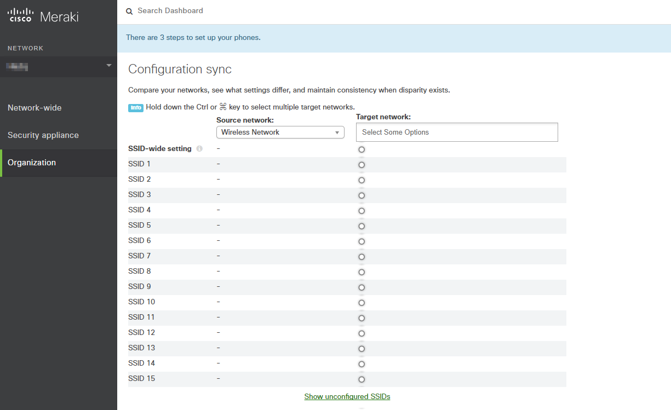Image resolution: width=671 pixels, height=410 pixels.
Task: Select the circle in SSID 8 row
Action: click(362, 272)
